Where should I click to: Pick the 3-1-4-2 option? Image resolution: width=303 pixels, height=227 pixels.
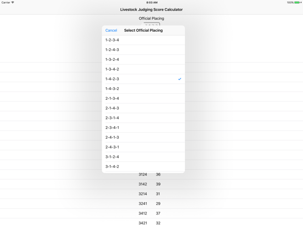(x=143, y=167)
